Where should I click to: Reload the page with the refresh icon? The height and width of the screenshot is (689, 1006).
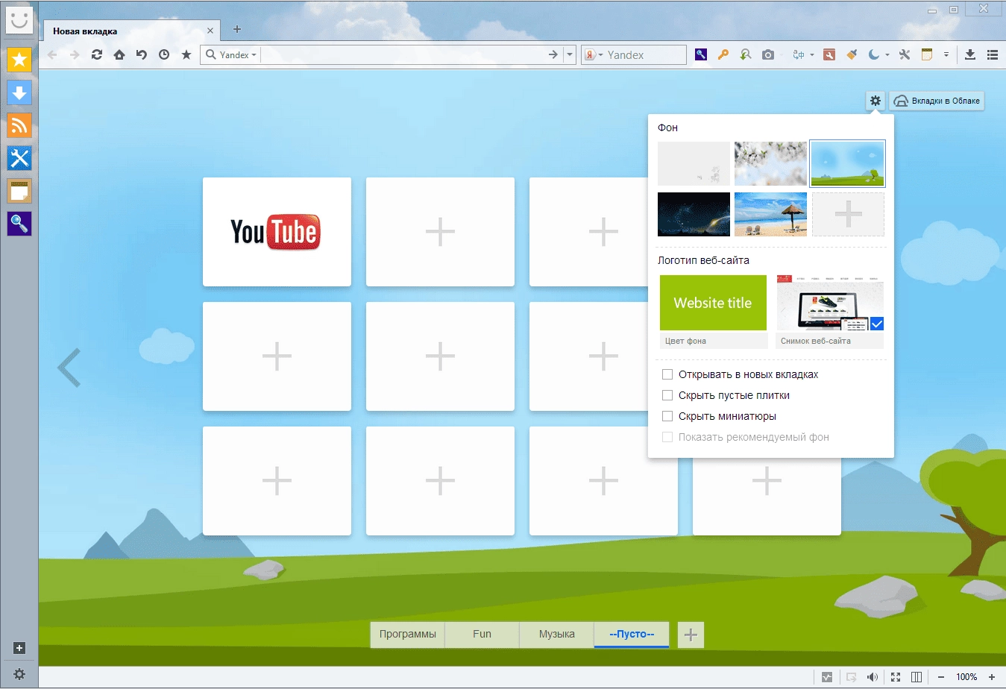coord(97,54)
